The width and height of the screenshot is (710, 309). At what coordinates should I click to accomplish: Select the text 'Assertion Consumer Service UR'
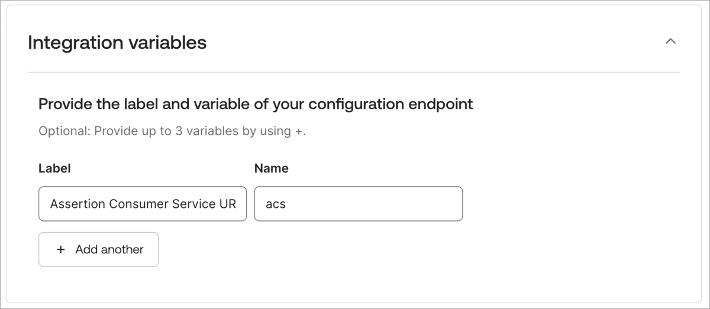coord(143,204)
